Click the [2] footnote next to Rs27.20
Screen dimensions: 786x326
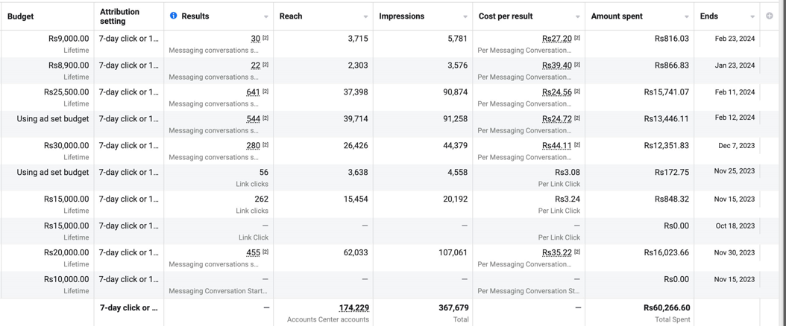[577, 38]
